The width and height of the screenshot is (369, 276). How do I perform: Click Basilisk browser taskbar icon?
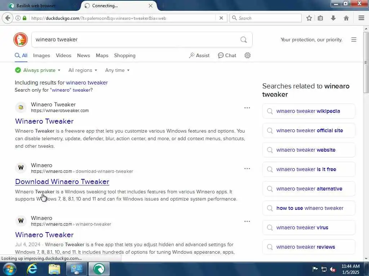[x=99, y=269]
